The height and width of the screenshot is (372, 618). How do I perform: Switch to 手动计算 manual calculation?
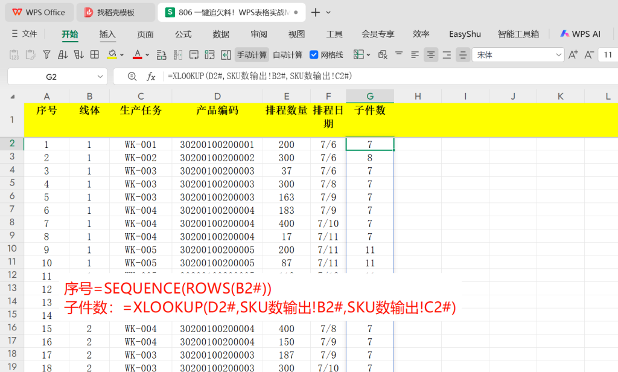(x=252, y=55)
